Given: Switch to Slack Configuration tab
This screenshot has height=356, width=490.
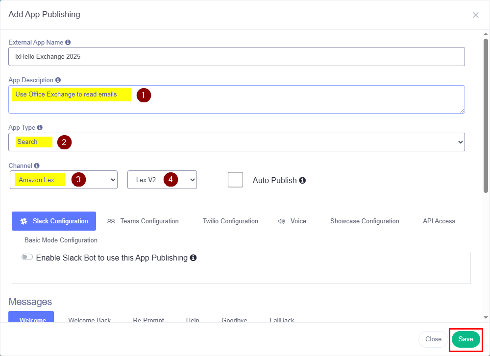Looking at the screenshot, I should click(54, 221).
